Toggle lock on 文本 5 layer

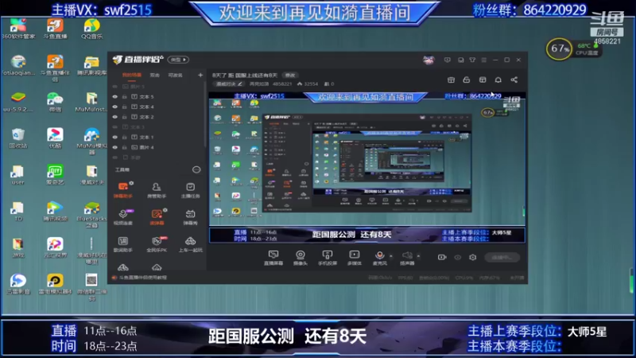(x=125, y=96)
